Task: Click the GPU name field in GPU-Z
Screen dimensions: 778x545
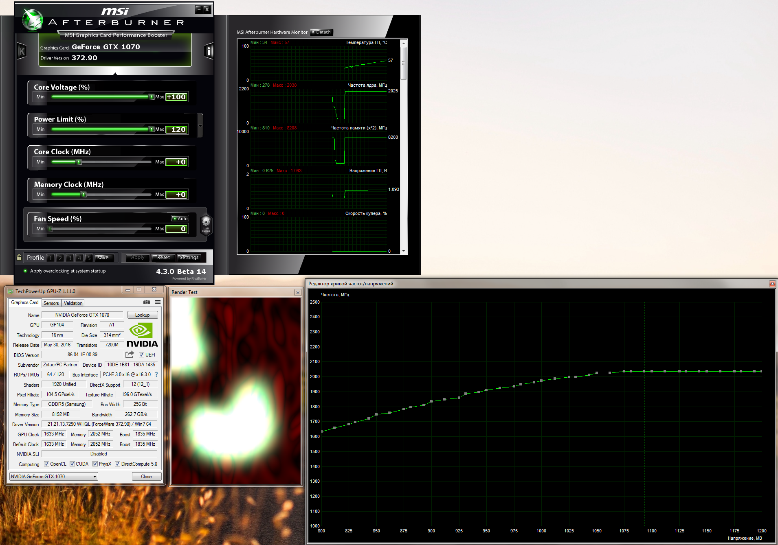Action: click(82, 315)
